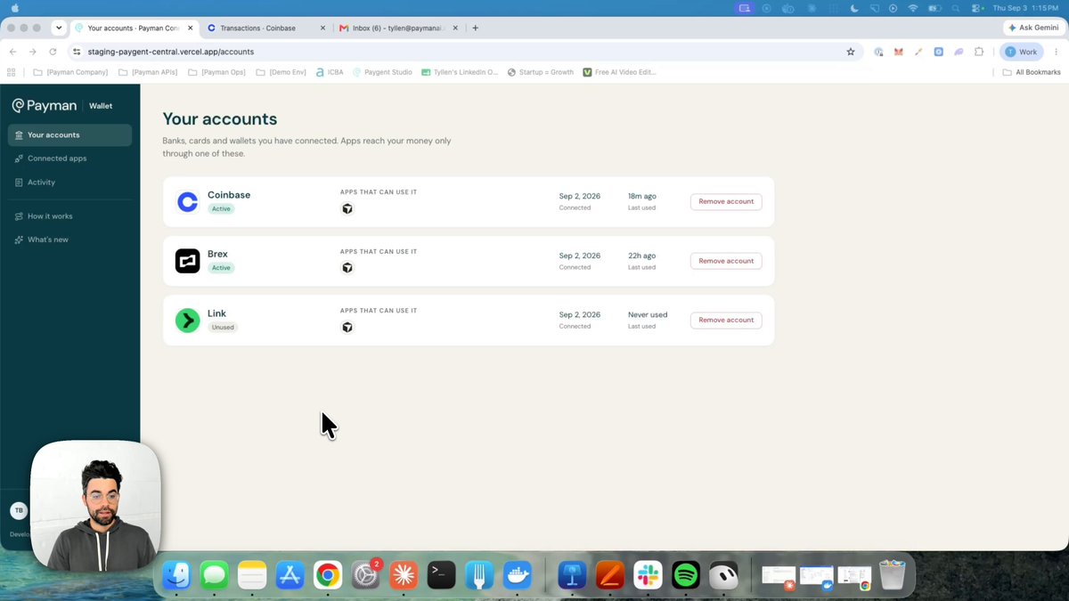Open the Chrome apps grid in bookmarks bar

click(12, 72)
